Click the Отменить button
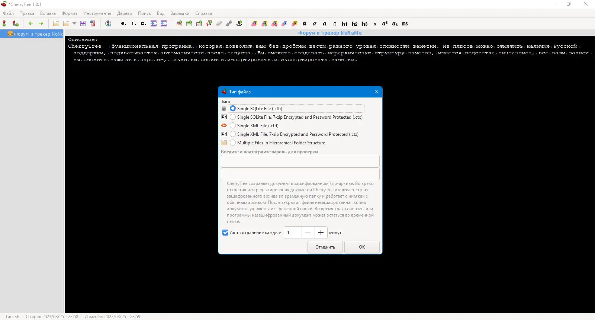The image size is (595, 320). [325, 247]
